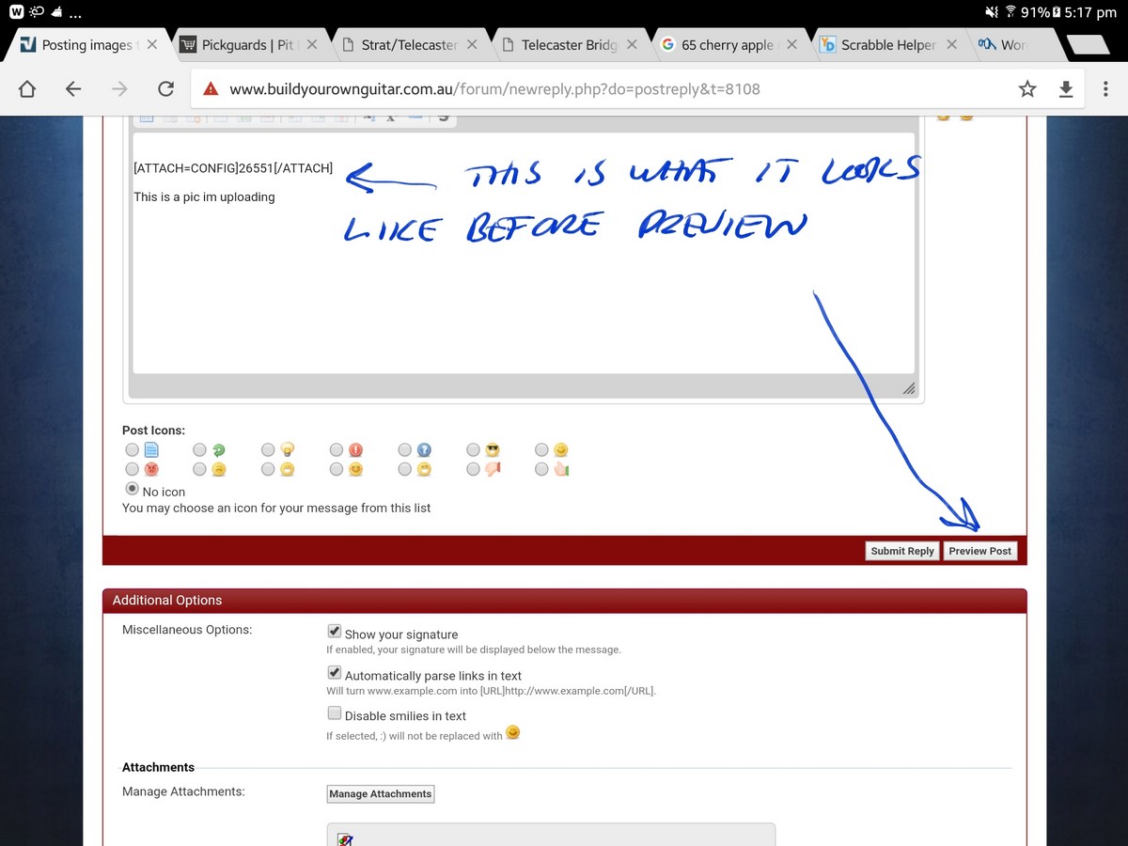This screenshot has width=1128, height=846.
Task: Reload the current page
Action: (x=165, y=89)
